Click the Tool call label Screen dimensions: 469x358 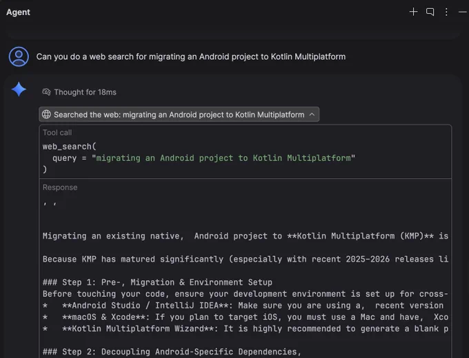coord(57,133)
